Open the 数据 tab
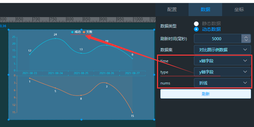 [205, 9]
